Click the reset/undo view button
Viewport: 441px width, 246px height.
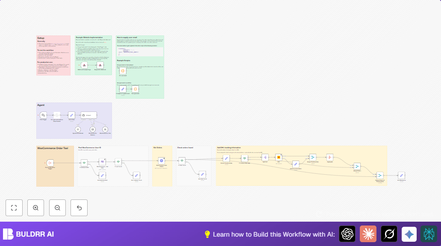pyautogui.click(x=79, y=208)
